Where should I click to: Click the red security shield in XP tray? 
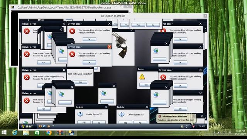click(x=193, y=126)
